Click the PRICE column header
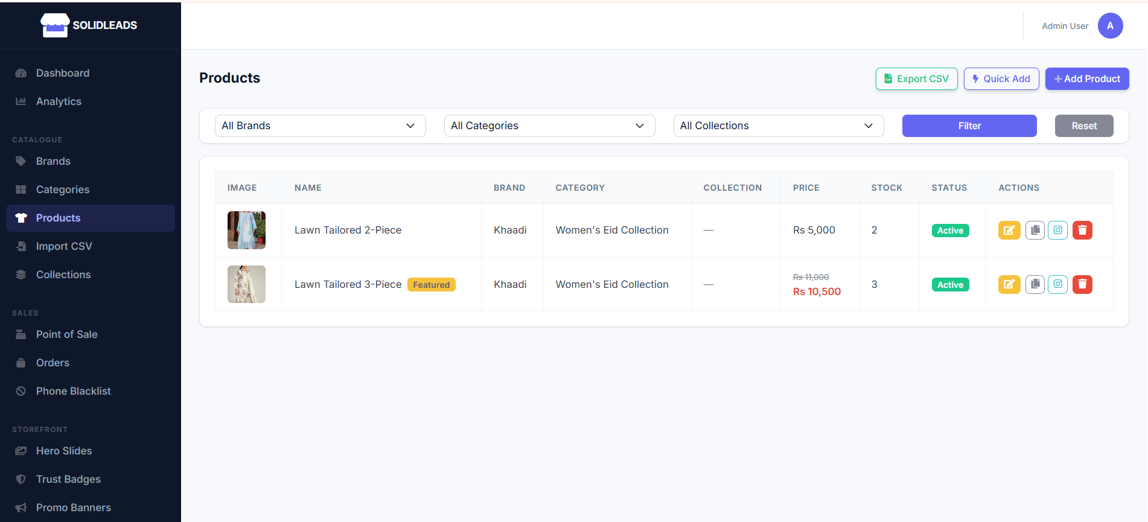The image size is (1148, 522). [x=806, y=188]
